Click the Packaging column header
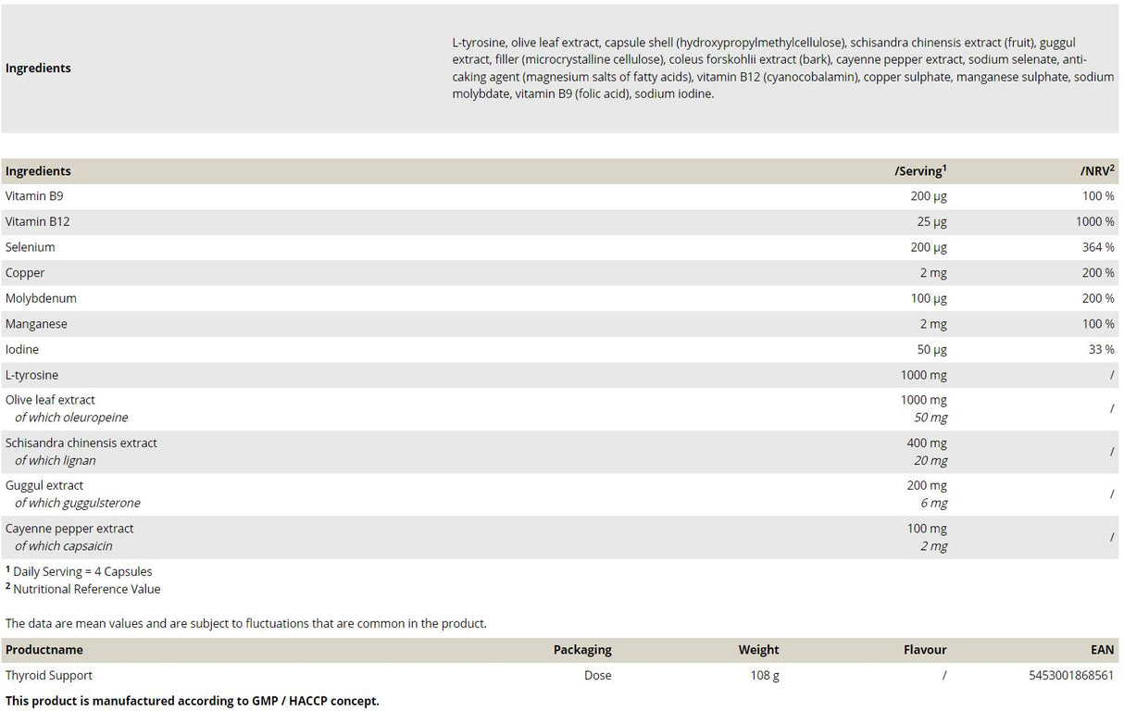Image resolution: width=1124 pixels, height=711 pixels. 582,649
